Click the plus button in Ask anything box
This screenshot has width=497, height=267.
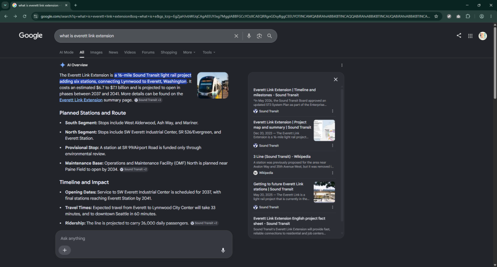(65, 250)
